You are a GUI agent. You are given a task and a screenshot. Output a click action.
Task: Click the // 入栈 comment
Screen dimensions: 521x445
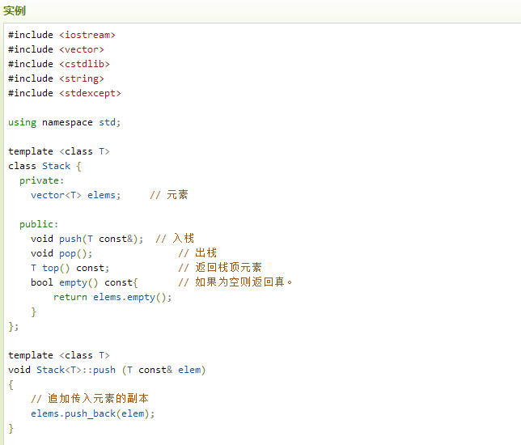coord(175,239)
